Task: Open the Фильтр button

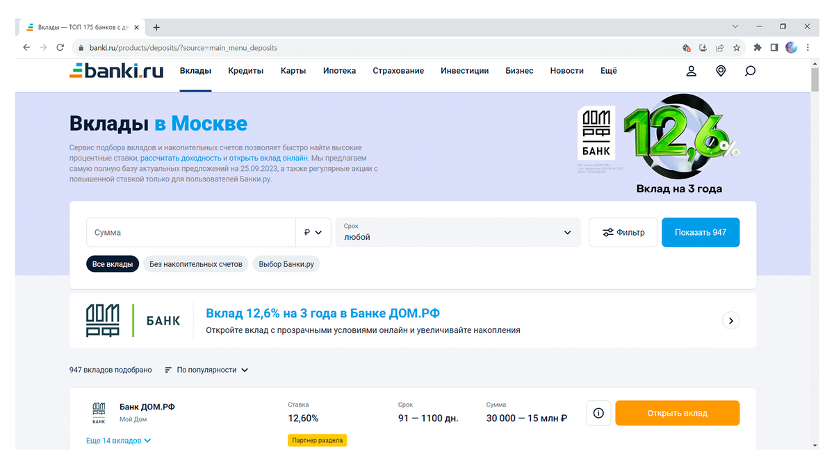Action: point(623,232)
